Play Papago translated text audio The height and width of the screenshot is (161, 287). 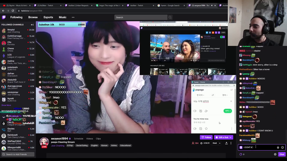(x=195, y=129)
